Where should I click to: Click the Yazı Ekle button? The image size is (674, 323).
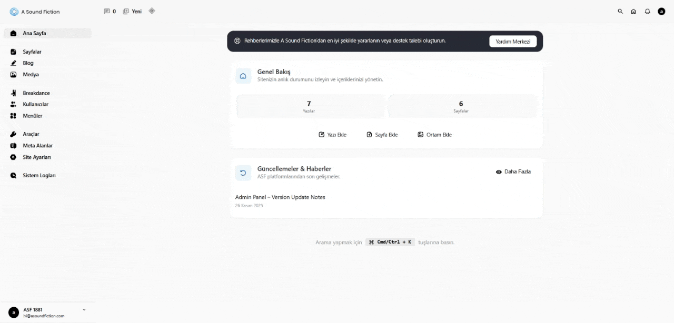(333, 135)
